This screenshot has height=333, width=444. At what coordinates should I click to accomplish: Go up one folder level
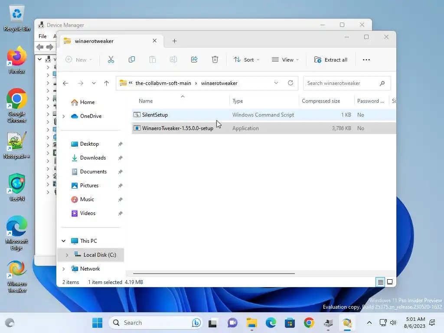(x=107, y=83)
